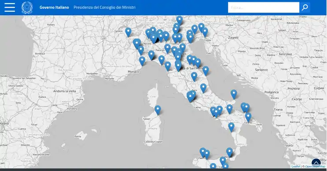Open the Leaflet attribution link
Screen dimensions: 327x171
click(296, 167)
